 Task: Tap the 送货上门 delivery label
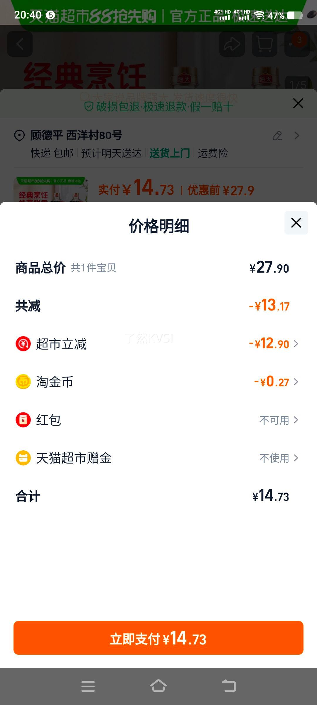click(170, 153)
